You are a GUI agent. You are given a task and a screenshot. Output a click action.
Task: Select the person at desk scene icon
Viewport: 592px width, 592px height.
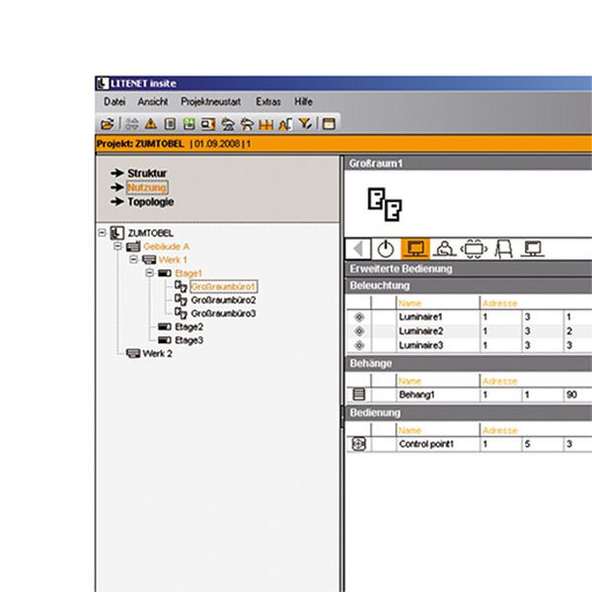[x=445, y=249]
